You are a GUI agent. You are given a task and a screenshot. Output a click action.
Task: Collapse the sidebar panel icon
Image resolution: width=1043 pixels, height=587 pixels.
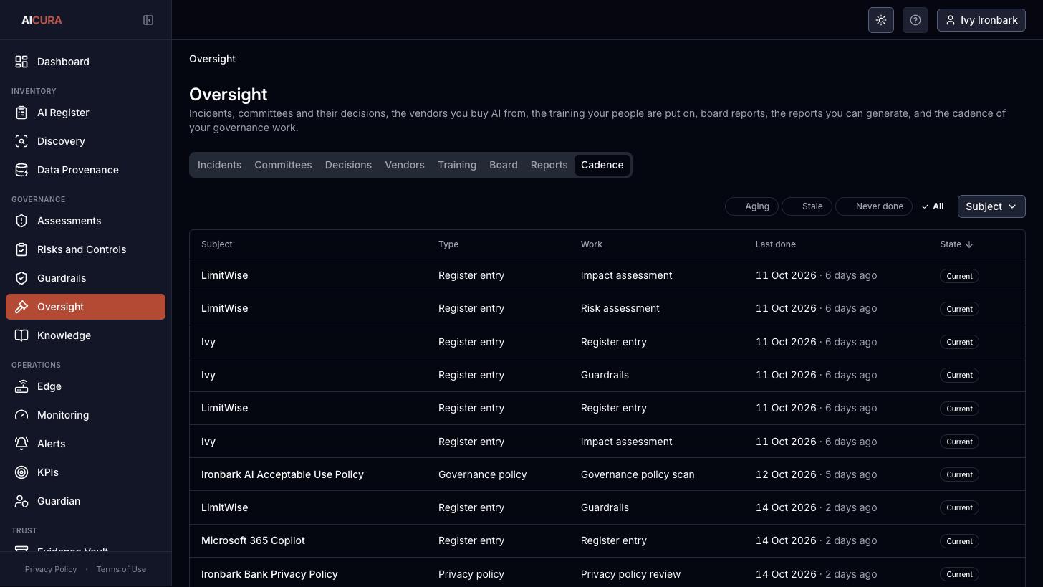(x=148, y=20)
